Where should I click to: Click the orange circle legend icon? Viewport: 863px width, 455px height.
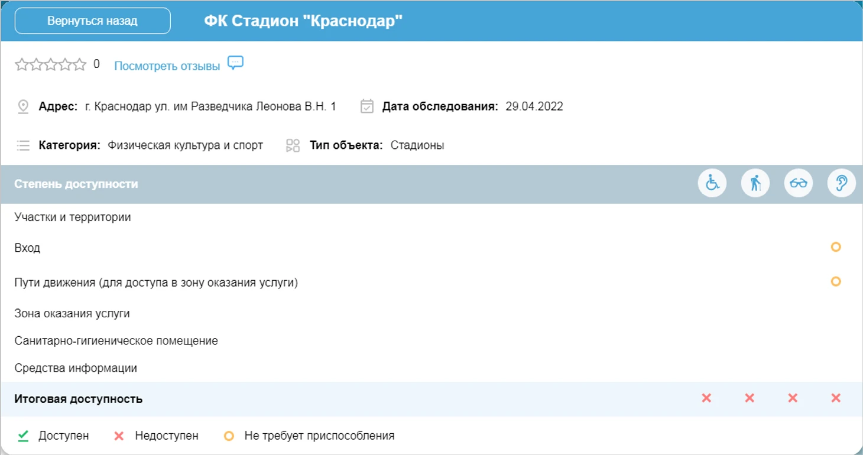pos(229,437)
